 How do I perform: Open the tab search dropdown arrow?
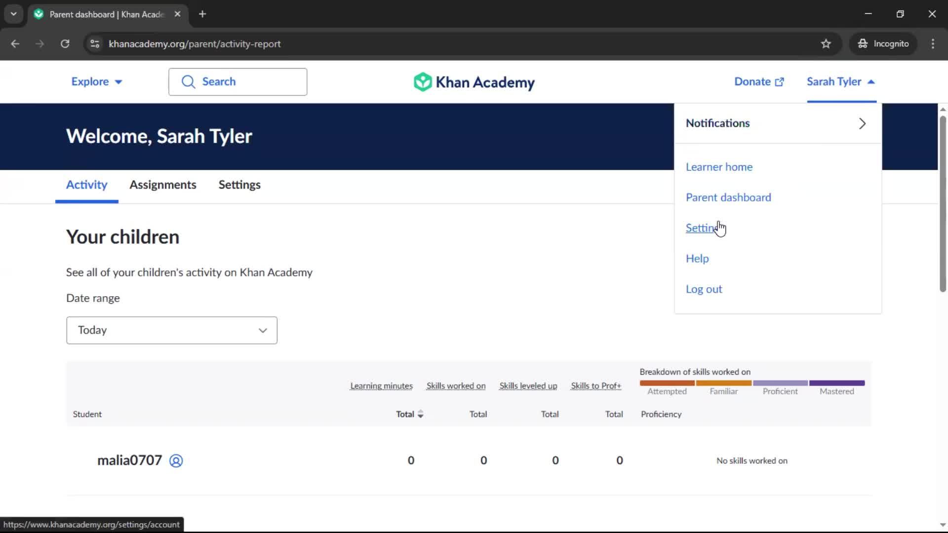pos(14,14)
